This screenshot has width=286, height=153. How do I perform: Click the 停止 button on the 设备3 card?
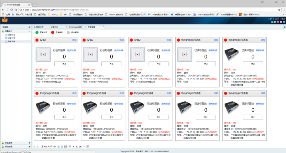(111, 64)
